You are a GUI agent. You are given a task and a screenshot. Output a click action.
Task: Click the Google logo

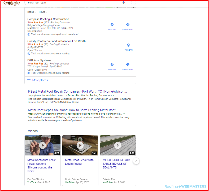coord(12,3)
